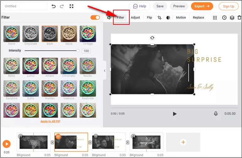
Task: Open the layers stack icon
Action: click(x=232, y=18)
